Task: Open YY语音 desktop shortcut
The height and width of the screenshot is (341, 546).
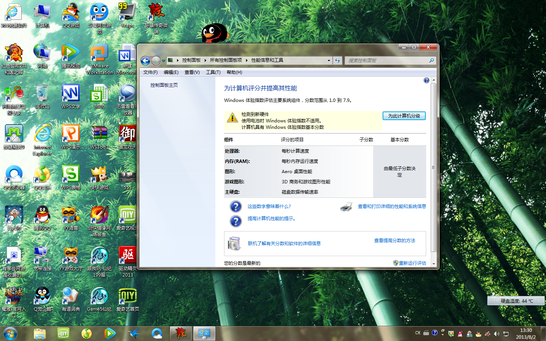Action: [x=71, y=218]
